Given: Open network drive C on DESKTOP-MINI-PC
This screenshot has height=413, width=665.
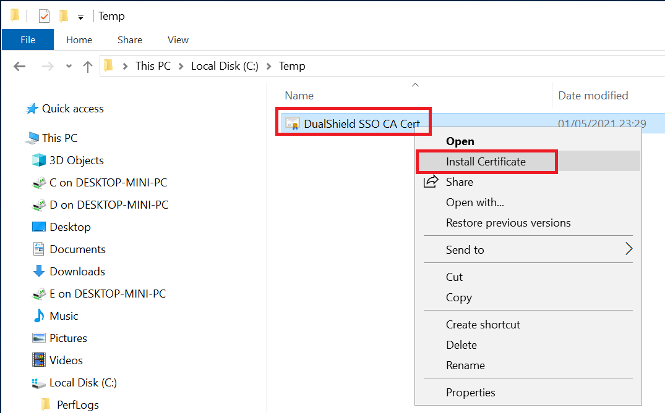Looking at the screenshot, I should [x=108, y=183].
